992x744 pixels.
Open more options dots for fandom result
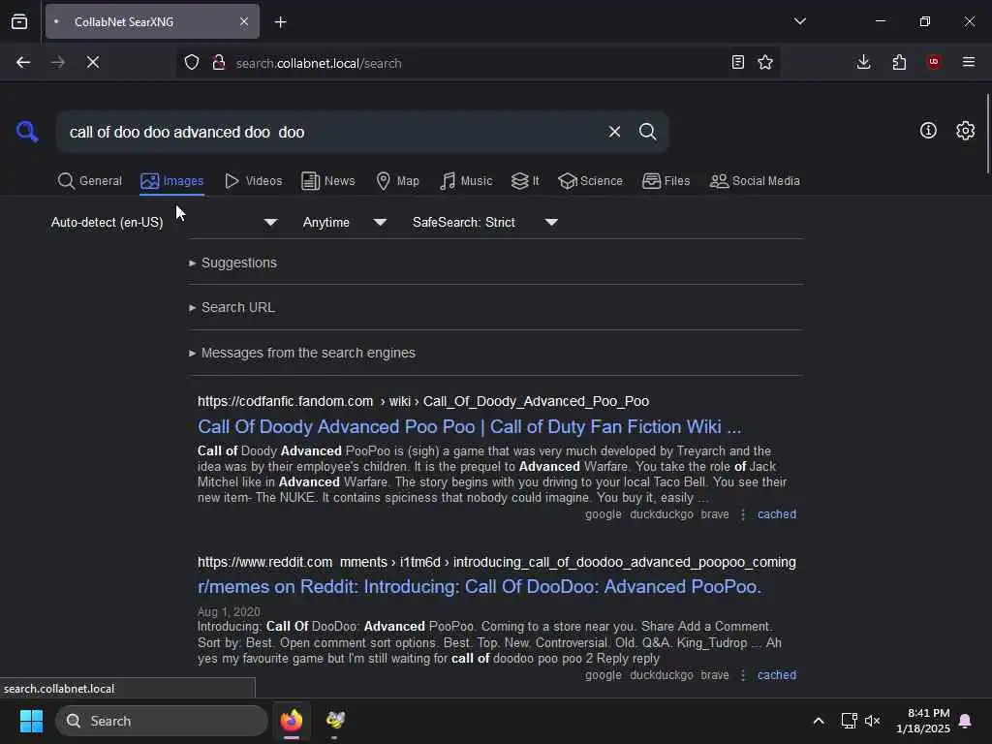pos(743,514)
